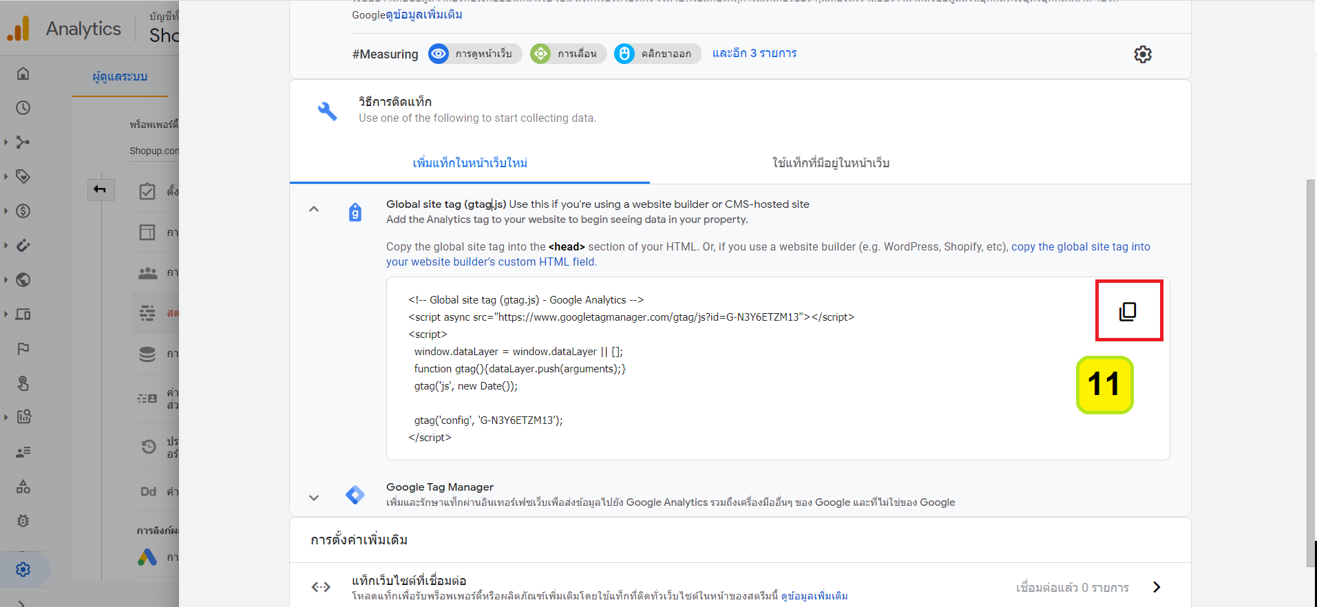Click the page vertical scrollbar
The width and height of the screenshot is (1317, 607).
[1311, 373]
